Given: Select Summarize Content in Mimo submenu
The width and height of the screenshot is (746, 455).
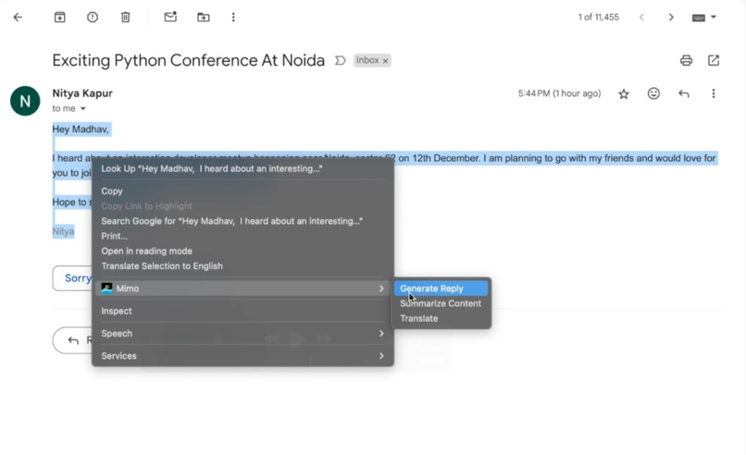Looking at the screenshot, I should coord(441,304).
